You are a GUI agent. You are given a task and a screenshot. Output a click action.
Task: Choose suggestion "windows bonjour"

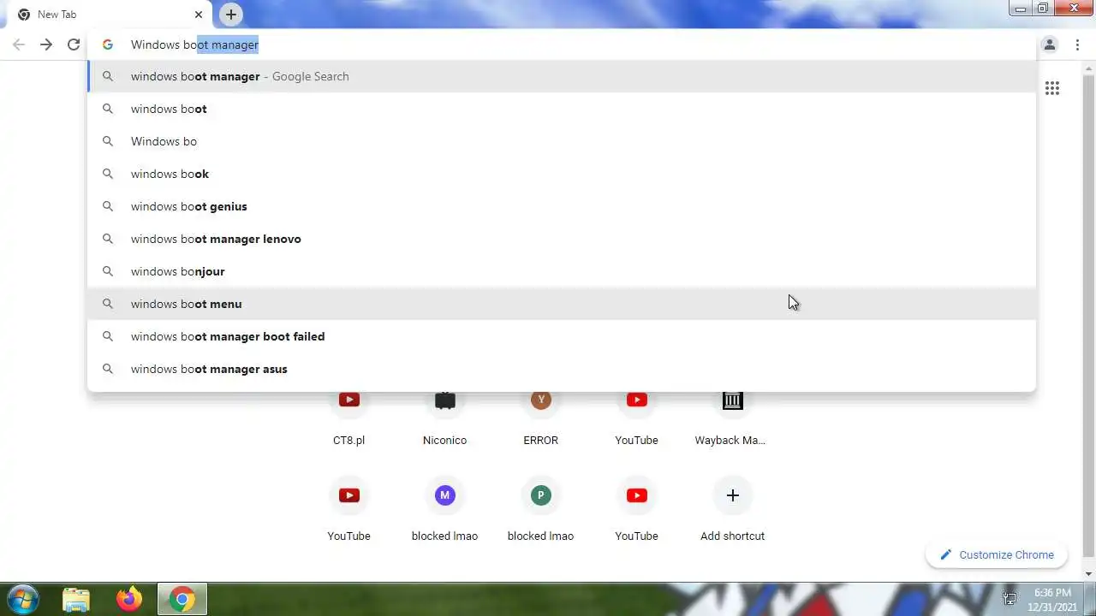[x=562, y=271]
